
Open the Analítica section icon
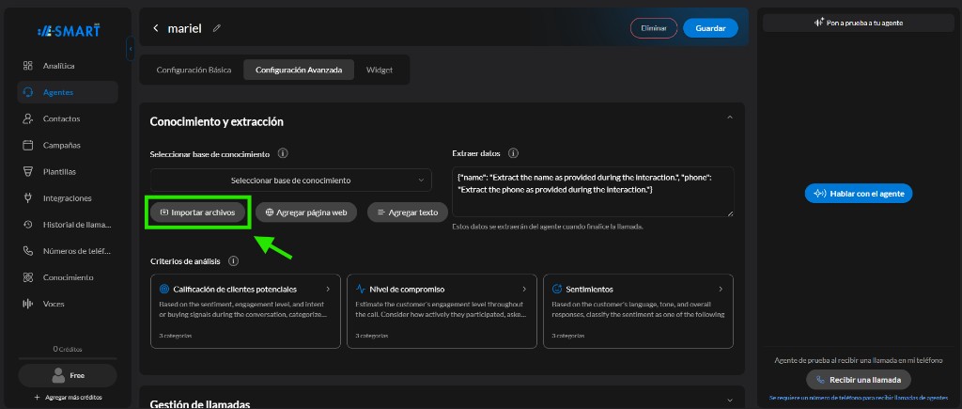[x=27, y=66]
